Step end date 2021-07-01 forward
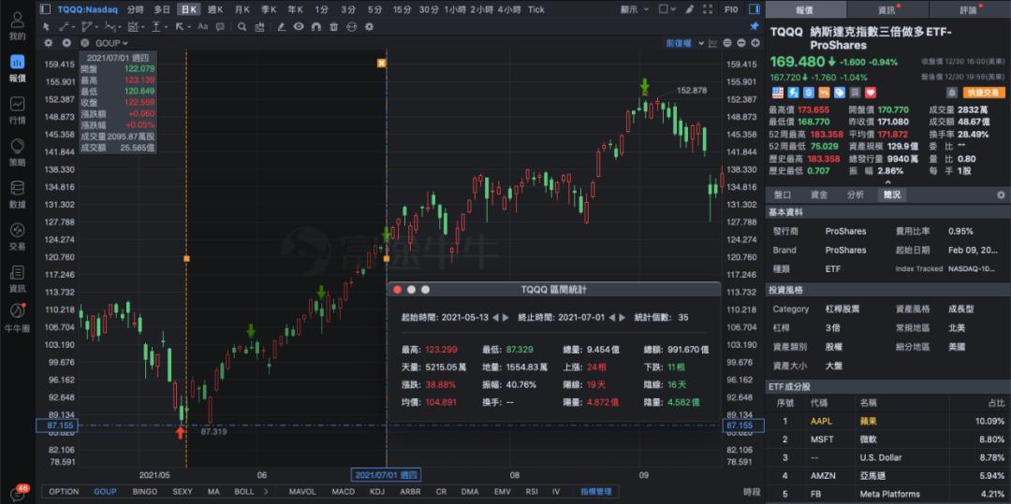The width and height of the screenshot is (1011, 504). click(623, 317)
